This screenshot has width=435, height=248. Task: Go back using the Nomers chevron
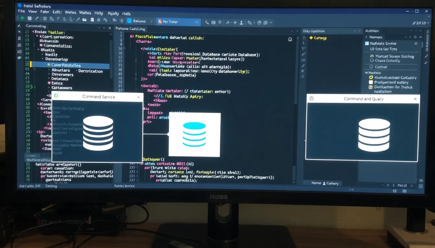pos(367,37)
